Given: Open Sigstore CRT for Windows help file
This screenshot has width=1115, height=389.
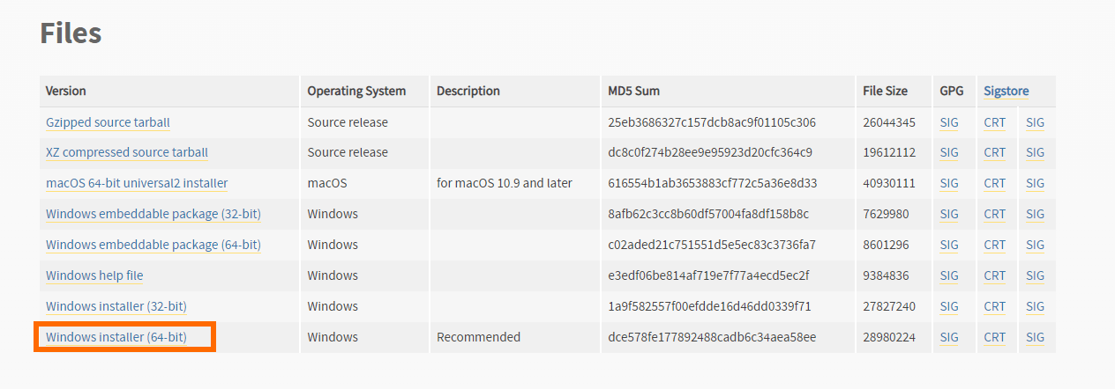Looking at the screenshot, I should 994,275.
